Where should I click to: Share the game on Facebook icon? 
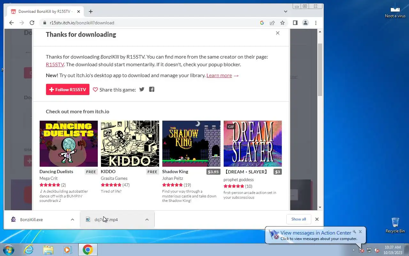click(152, 89)
